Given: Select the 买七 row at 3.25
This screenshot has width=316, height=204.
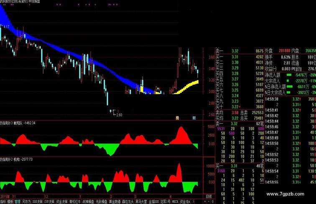Looking at the screenshot, I should tap(240, 90).
